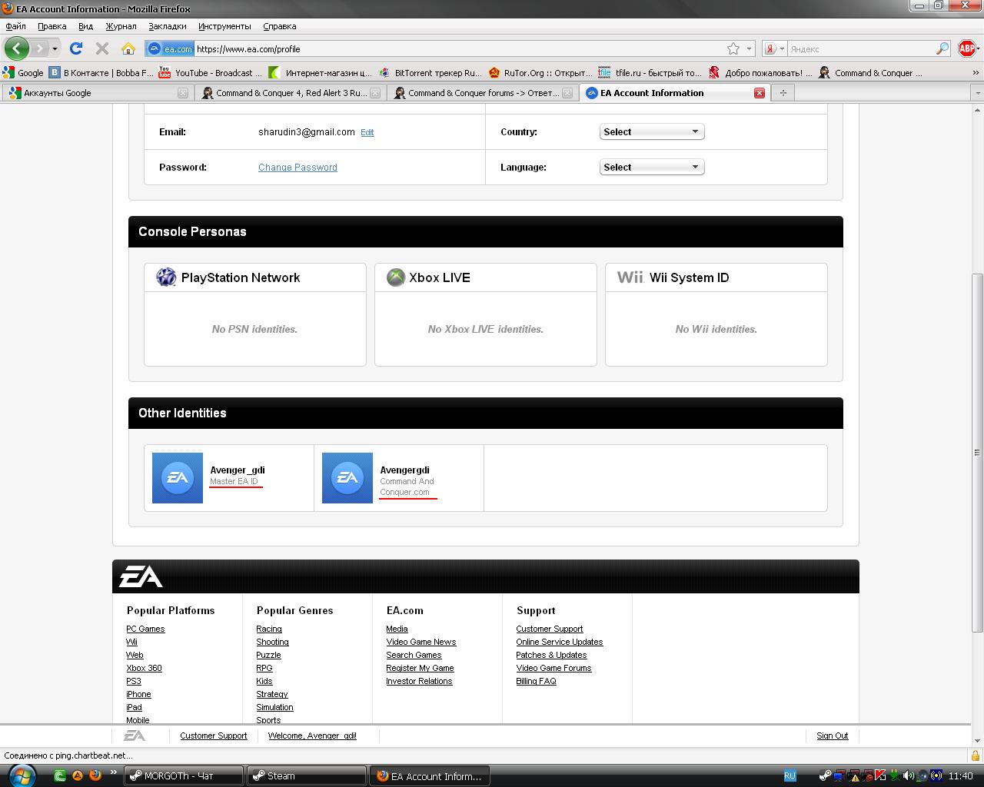The width and height of the screenshot is (984, 787).
Task: Click into the URL address field
Action: pyautogui.click(x=460, y=48)
